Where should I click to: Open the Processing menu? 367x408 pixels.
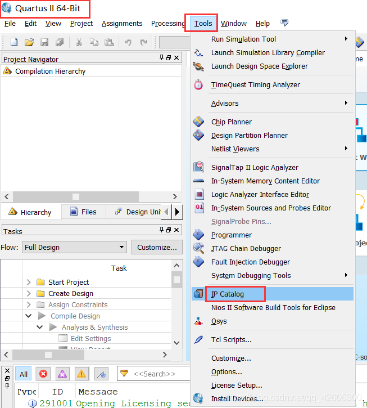click(x=168, y=24)
